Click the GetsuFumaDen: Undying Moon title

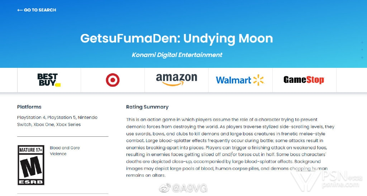176,38
